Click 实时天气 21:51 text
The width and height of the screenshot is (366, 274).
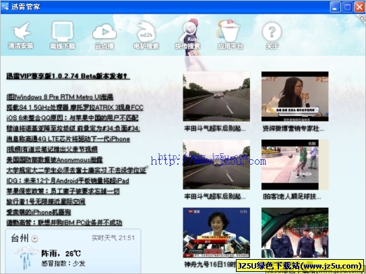tap(113, 238)
